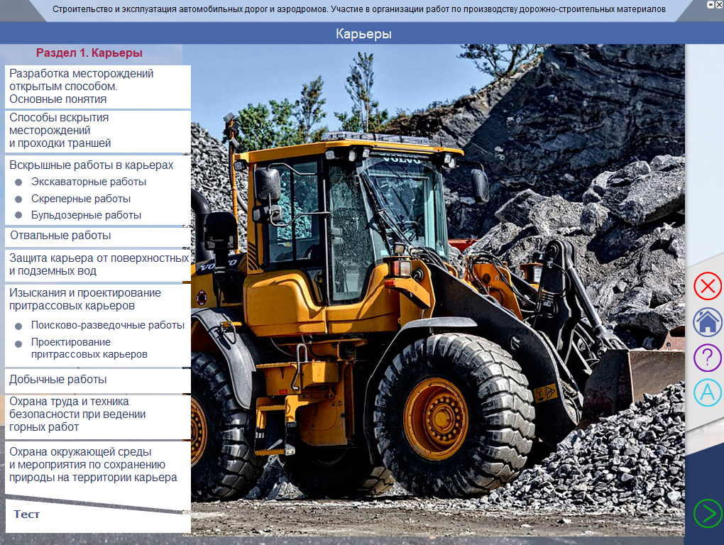Open 'Способы вскрытия месторождений' topic
Image resolution: width=724 pixels, height=545 pixels.
pyautogui.click(x=60, y=131)
